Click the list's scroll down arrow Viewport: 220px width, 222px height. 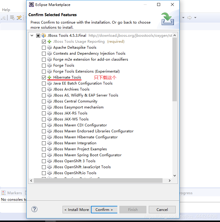tap(175, 176)
